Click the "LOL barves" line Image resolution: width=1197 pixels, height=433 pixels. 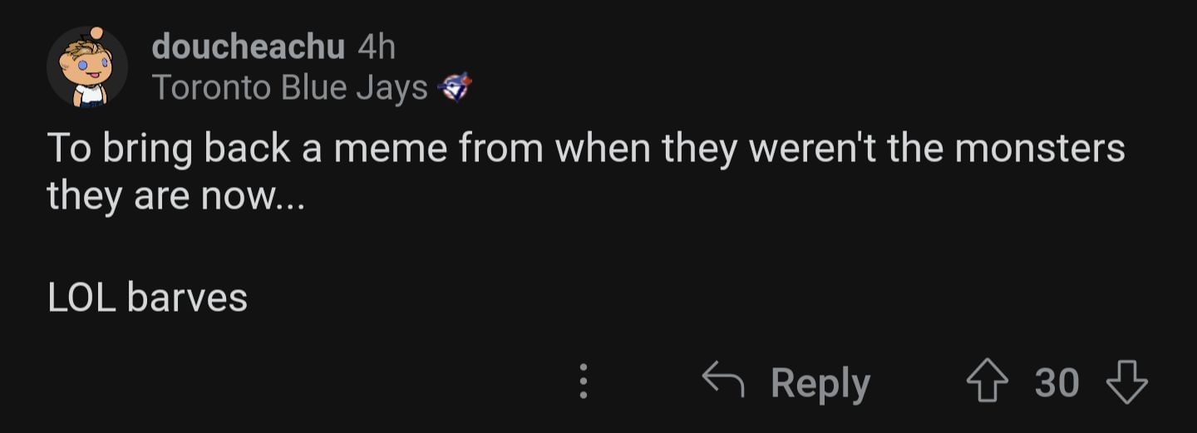click(x=148, y=298)
